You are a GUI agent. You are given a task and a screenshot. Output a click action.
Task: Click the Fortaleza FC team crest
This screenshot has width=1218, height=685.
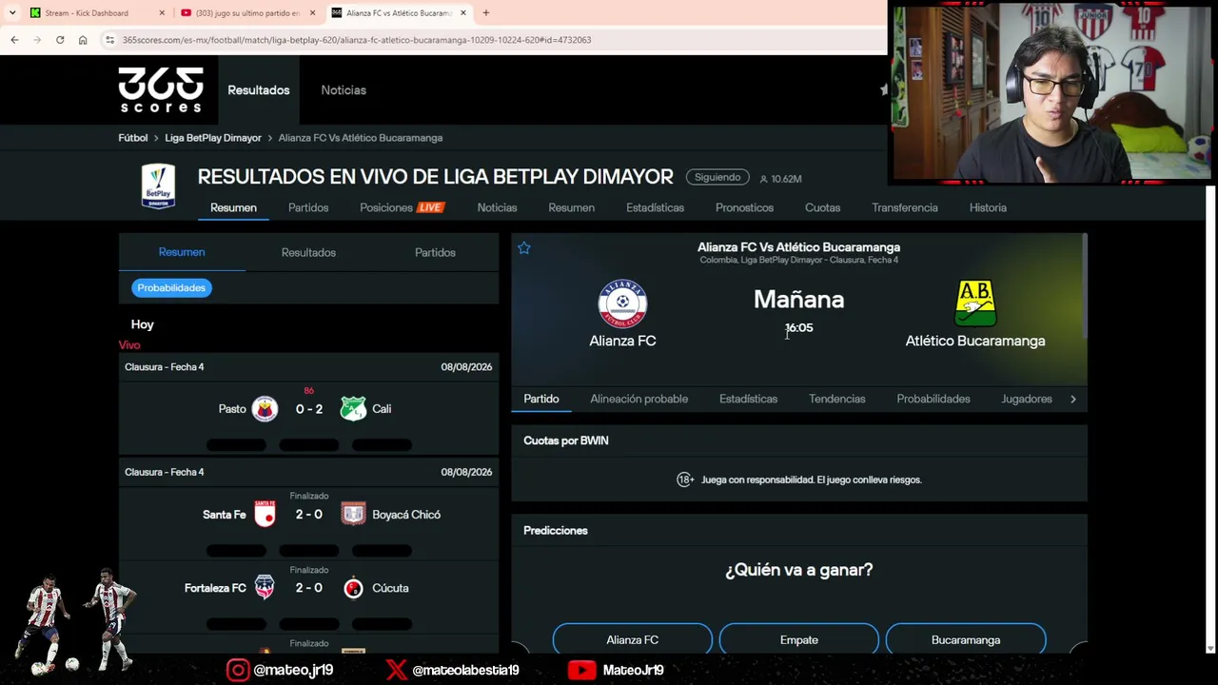tap(265, 588)
